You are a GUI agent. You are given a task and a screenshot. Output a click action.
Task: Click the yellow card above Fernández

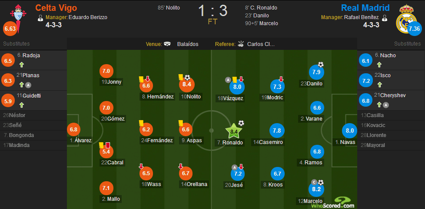[141, 123]
